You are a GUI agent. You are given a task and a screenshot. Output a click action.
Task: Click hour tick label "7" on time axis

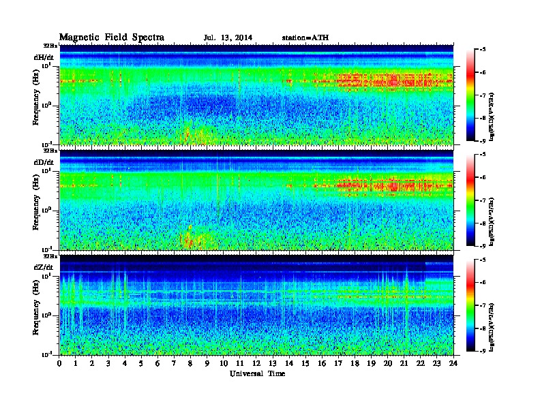pyautogui.click(x=174, y=363)
